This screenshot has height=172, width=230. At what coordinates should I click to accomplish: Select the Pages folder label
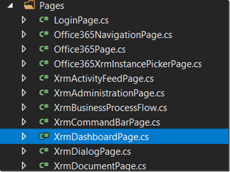tap(52, 6)
